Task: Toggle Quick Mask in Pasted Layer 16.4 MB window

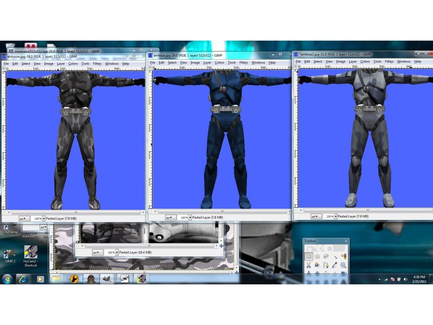Action: 78,246
